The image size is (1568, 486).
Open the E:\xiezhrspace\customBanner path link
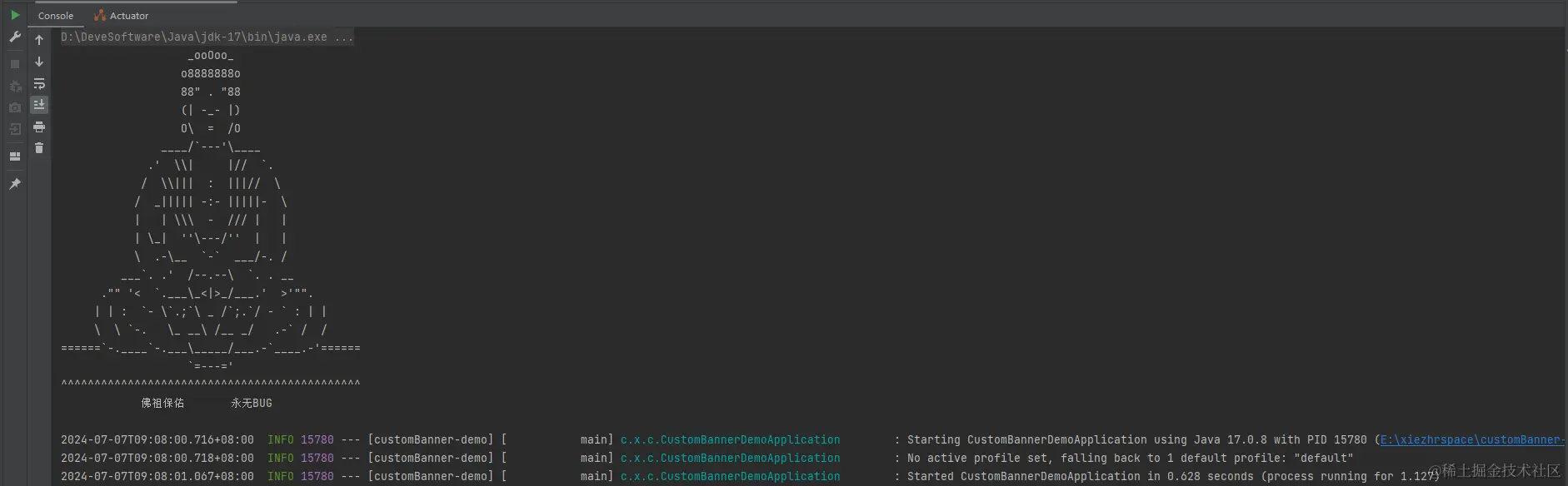coord(1472,439)
